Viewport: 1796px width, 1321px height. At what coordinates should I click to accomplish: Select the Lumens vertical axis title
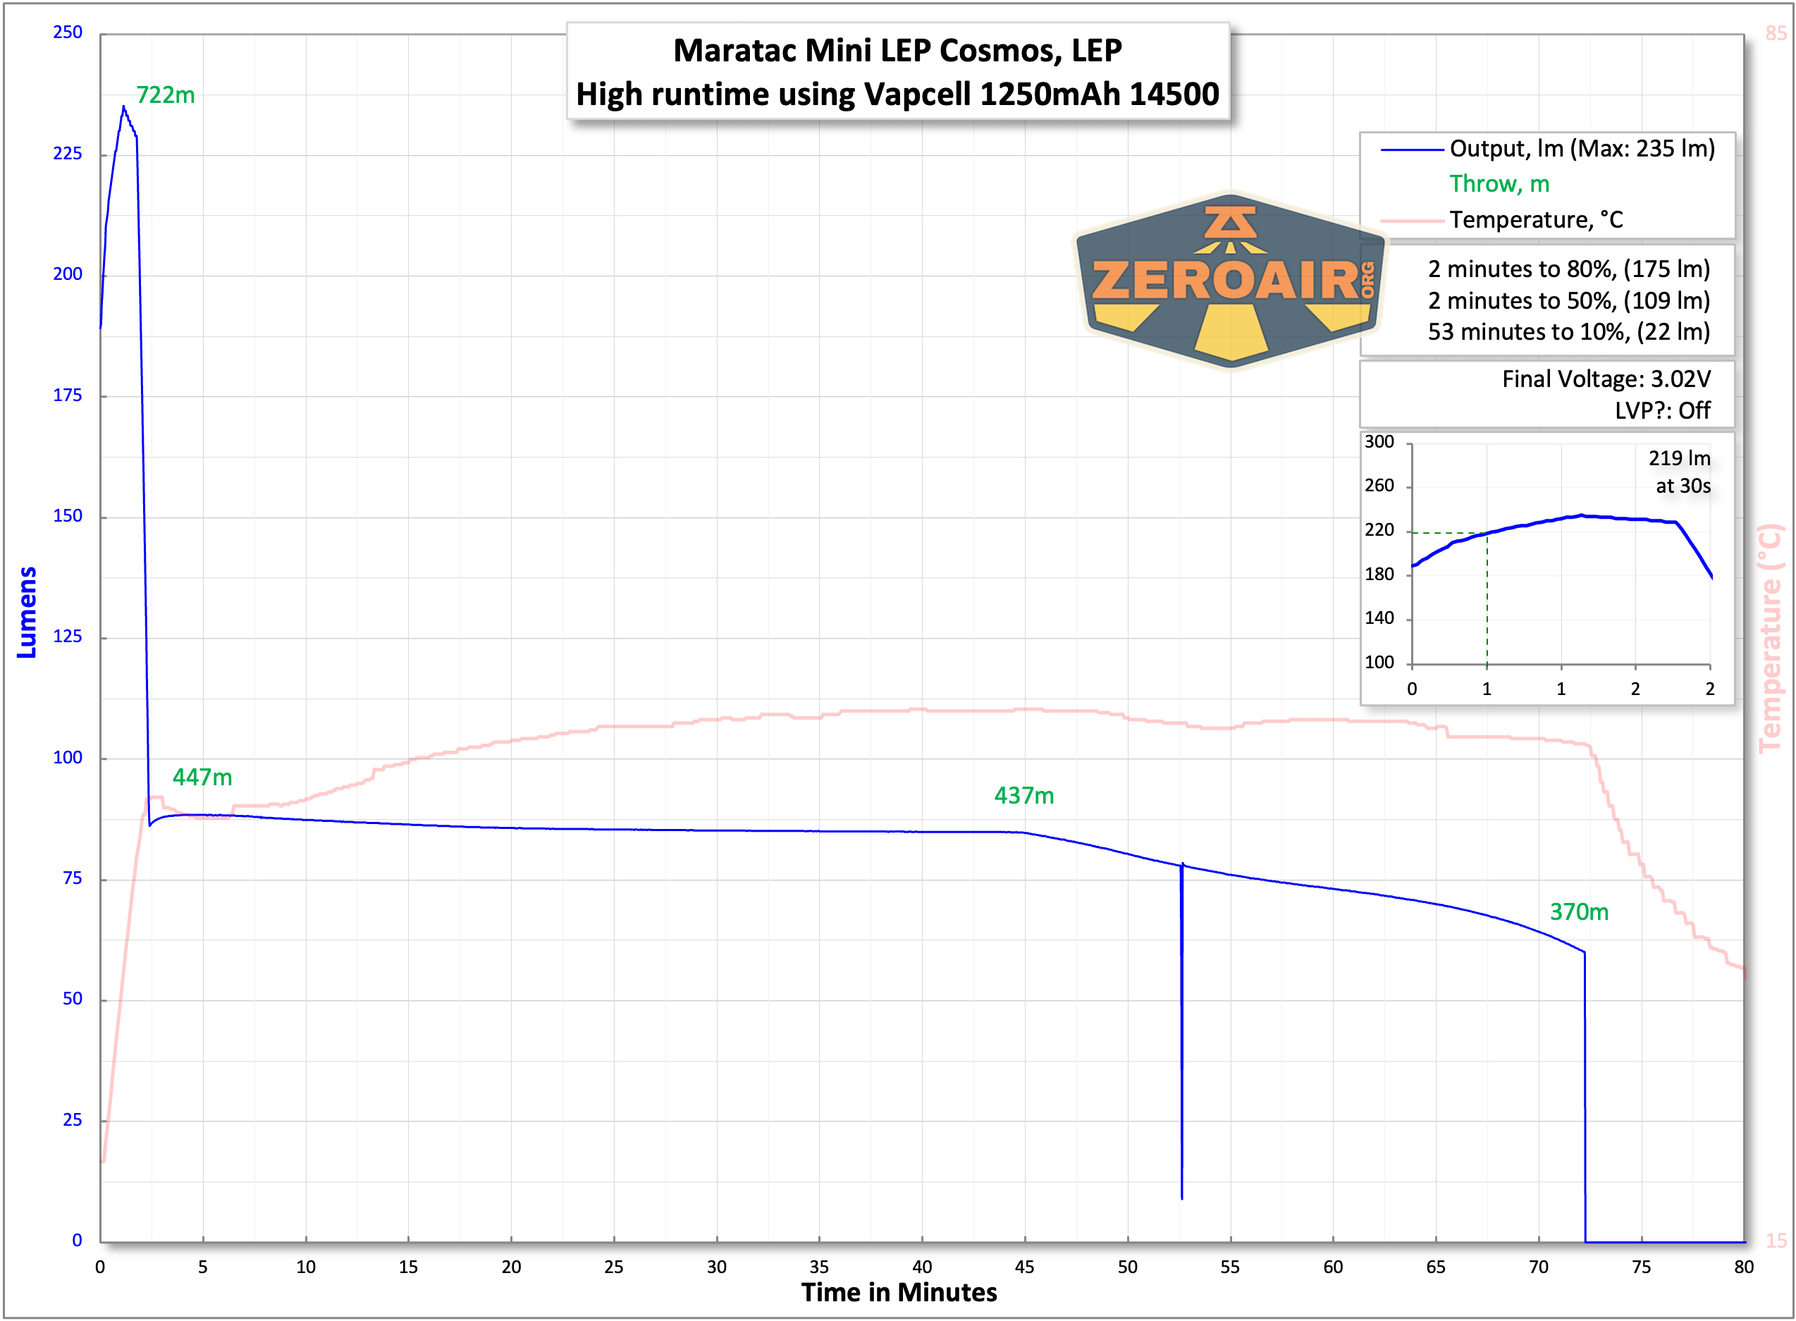(27, 613)
